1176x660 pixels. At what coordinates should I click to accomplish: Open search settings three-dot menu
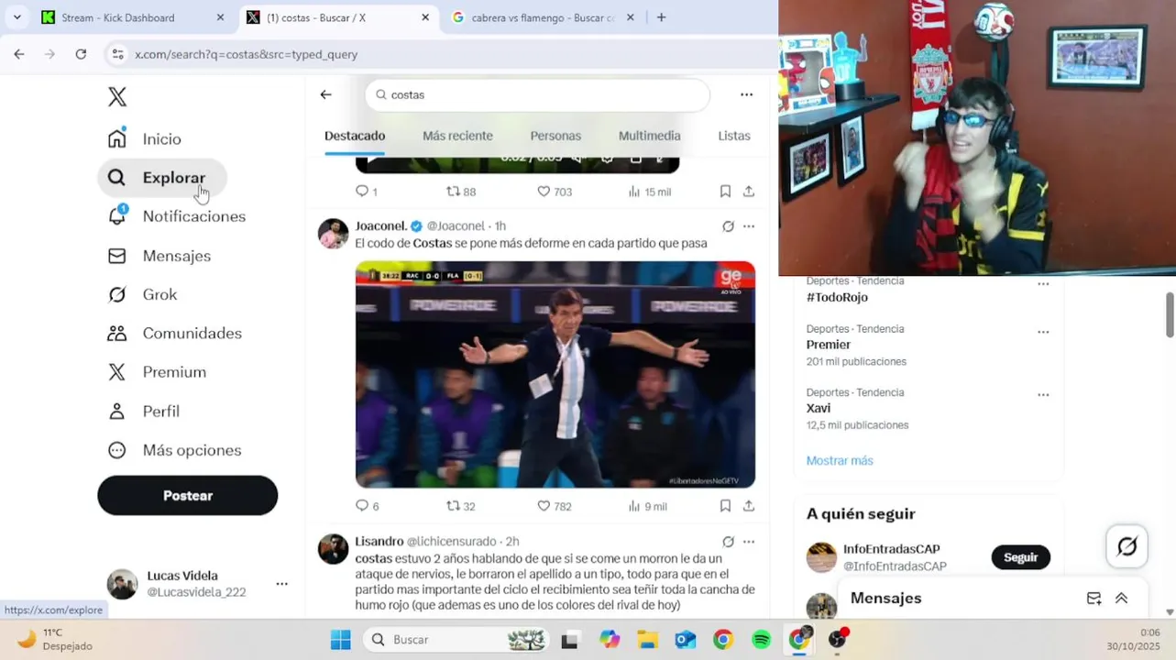(746, 94)
